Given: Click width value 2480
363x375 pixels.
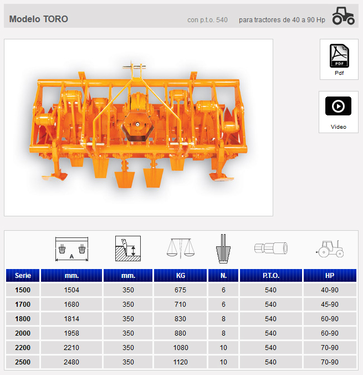Looking at the screenshot, I should pos(71,362).
